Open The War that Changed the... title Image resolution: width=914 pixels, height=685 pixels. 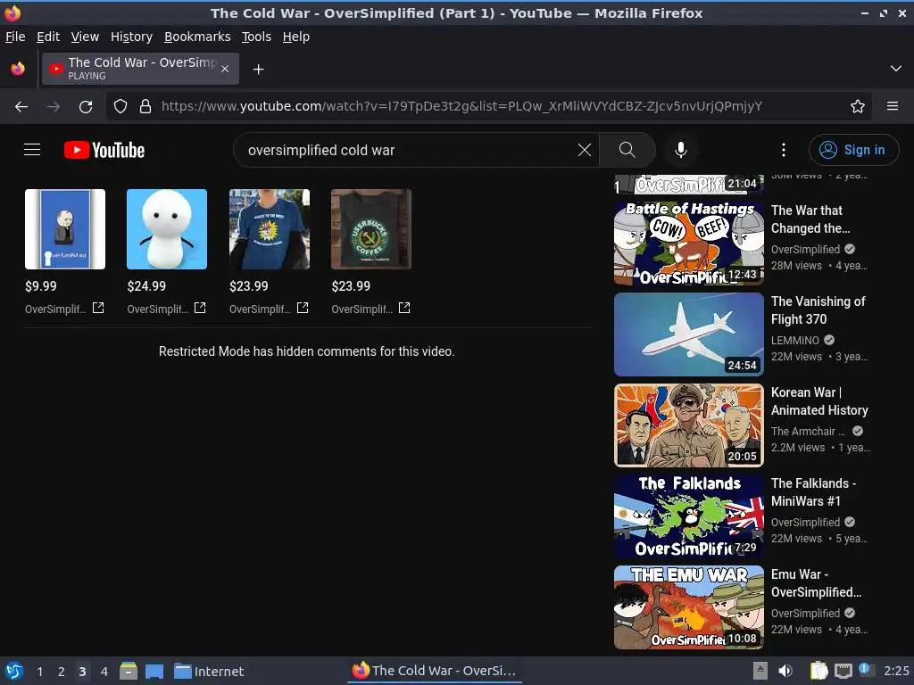(x=810, y=219)
